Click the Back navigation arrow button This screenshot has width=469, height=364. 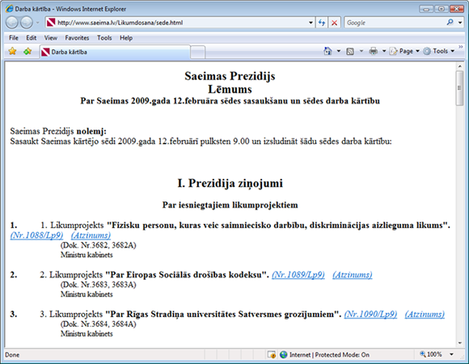[x=12, y=23]
